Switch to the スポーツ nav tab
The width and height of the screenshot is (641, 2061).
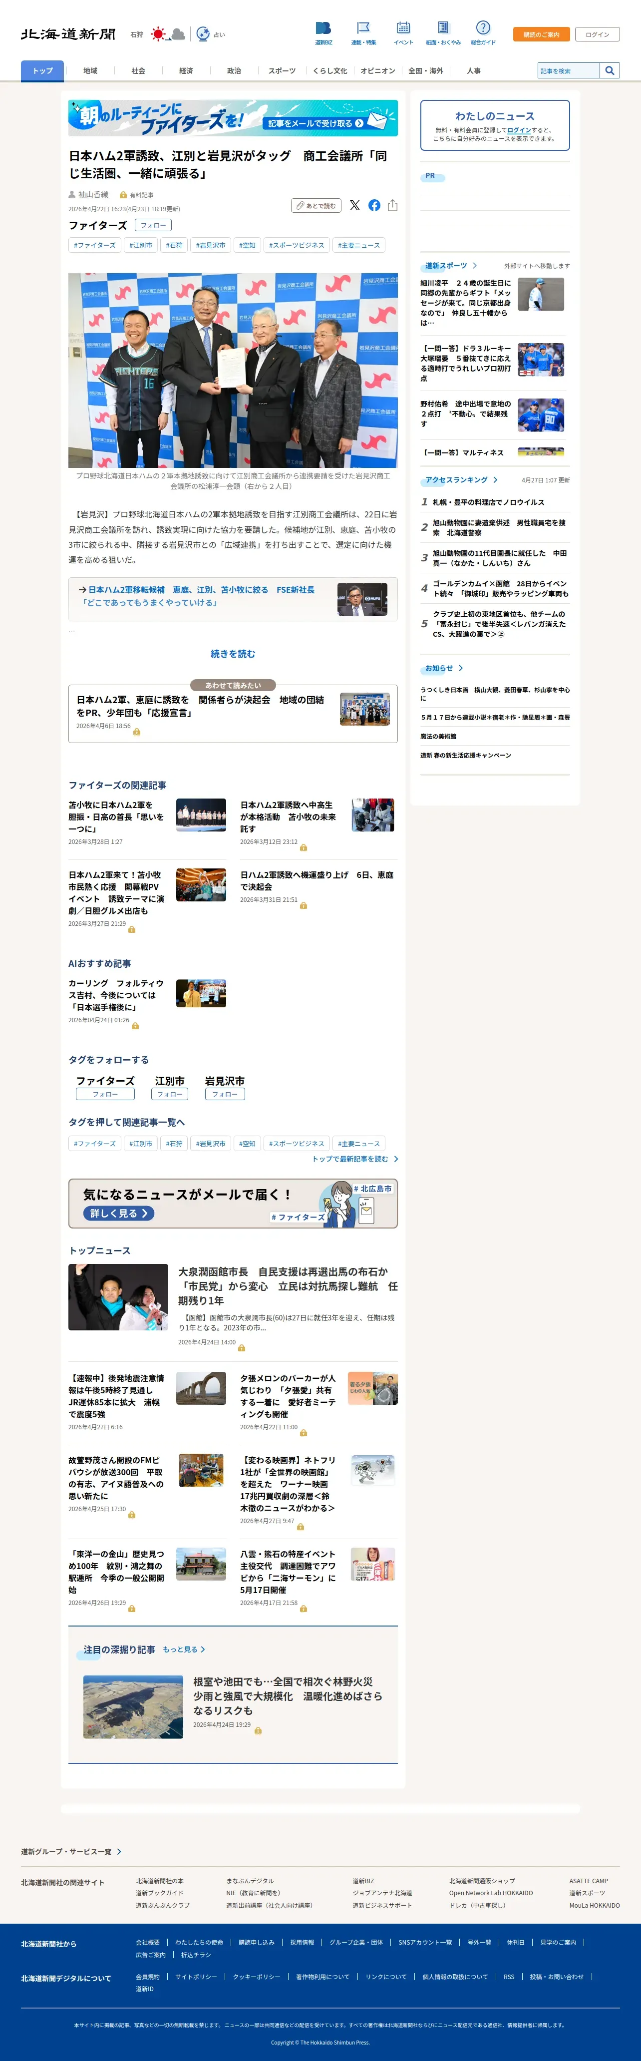coord(282,70)
